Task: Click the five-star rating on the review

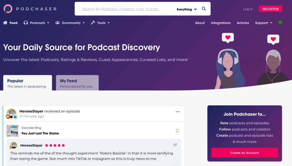Action: 55,145
